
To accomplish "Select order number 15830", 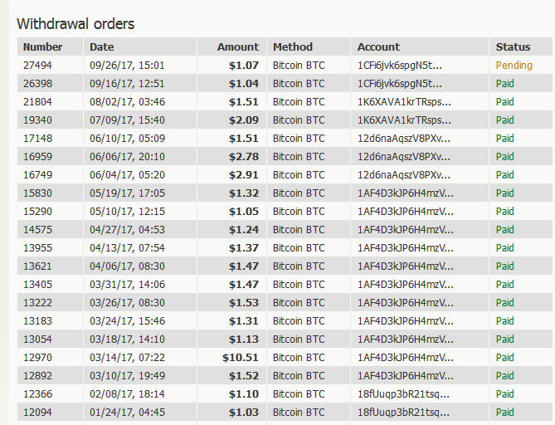I will [x=37, y=193].
